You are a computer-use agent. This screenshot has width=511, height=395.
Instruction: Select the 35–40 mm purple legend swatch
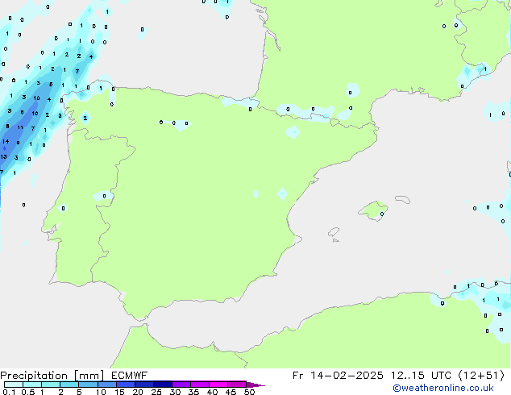[x=200, y=385]
